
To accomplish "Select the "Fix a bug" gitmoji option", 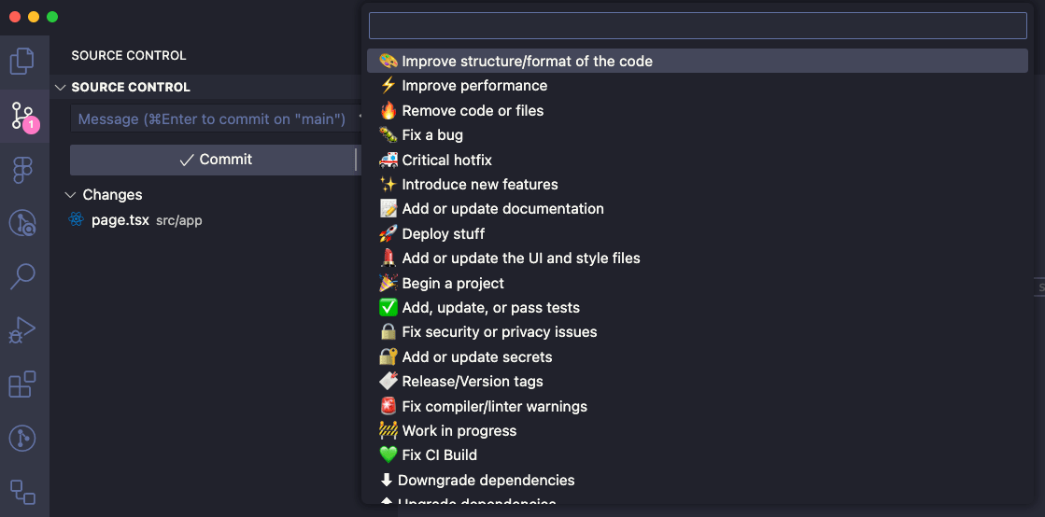I will coord(432,135).
